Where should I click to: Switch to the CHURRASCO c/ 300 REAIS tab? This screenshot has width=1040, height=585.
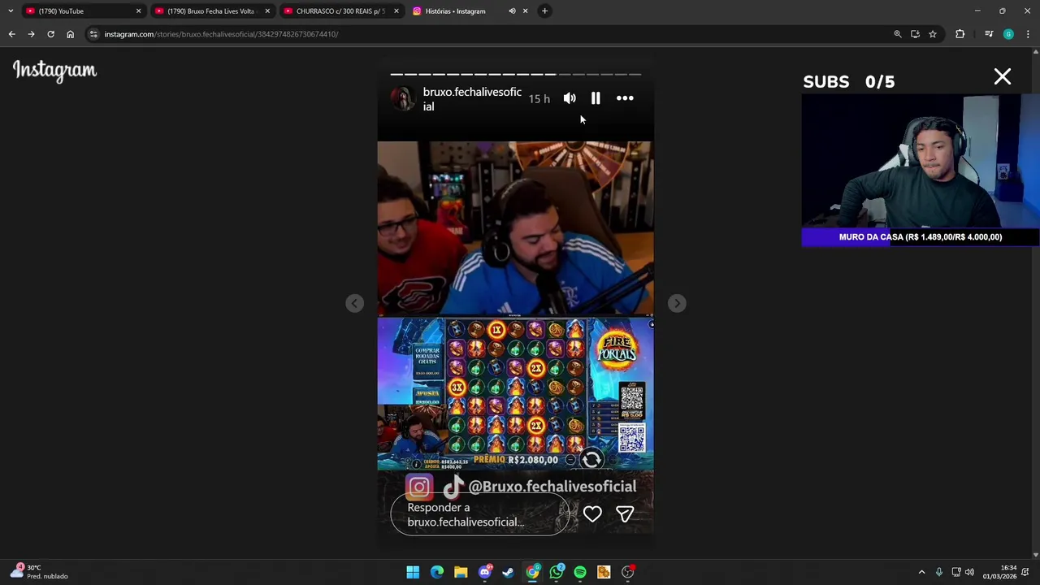click(340, 11)
